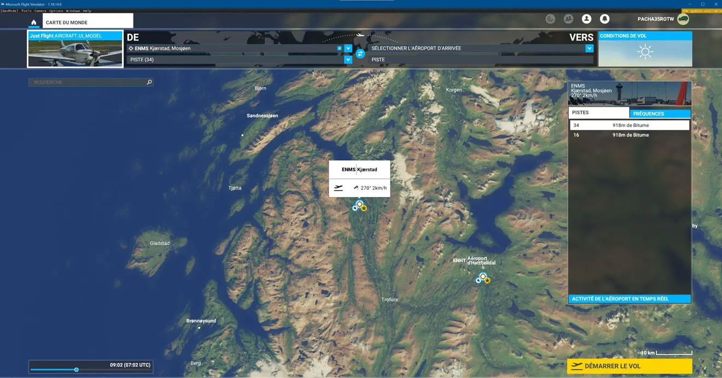The image size is (722, 378).
Task: Adjust the time of day slider handle
Action: click(x=76, y=370)
